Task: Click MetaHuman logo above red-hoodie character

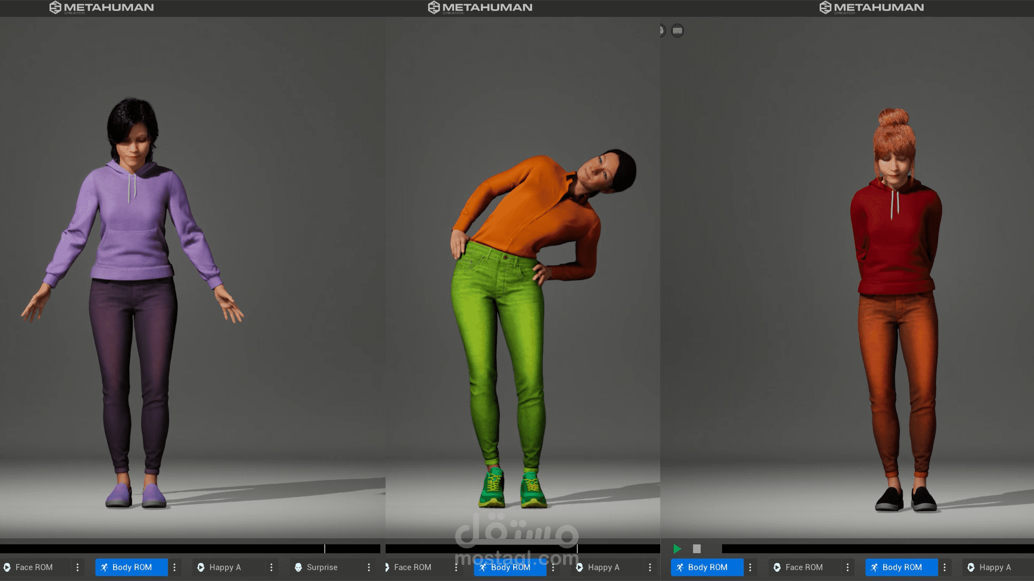Action: (871, 8)
